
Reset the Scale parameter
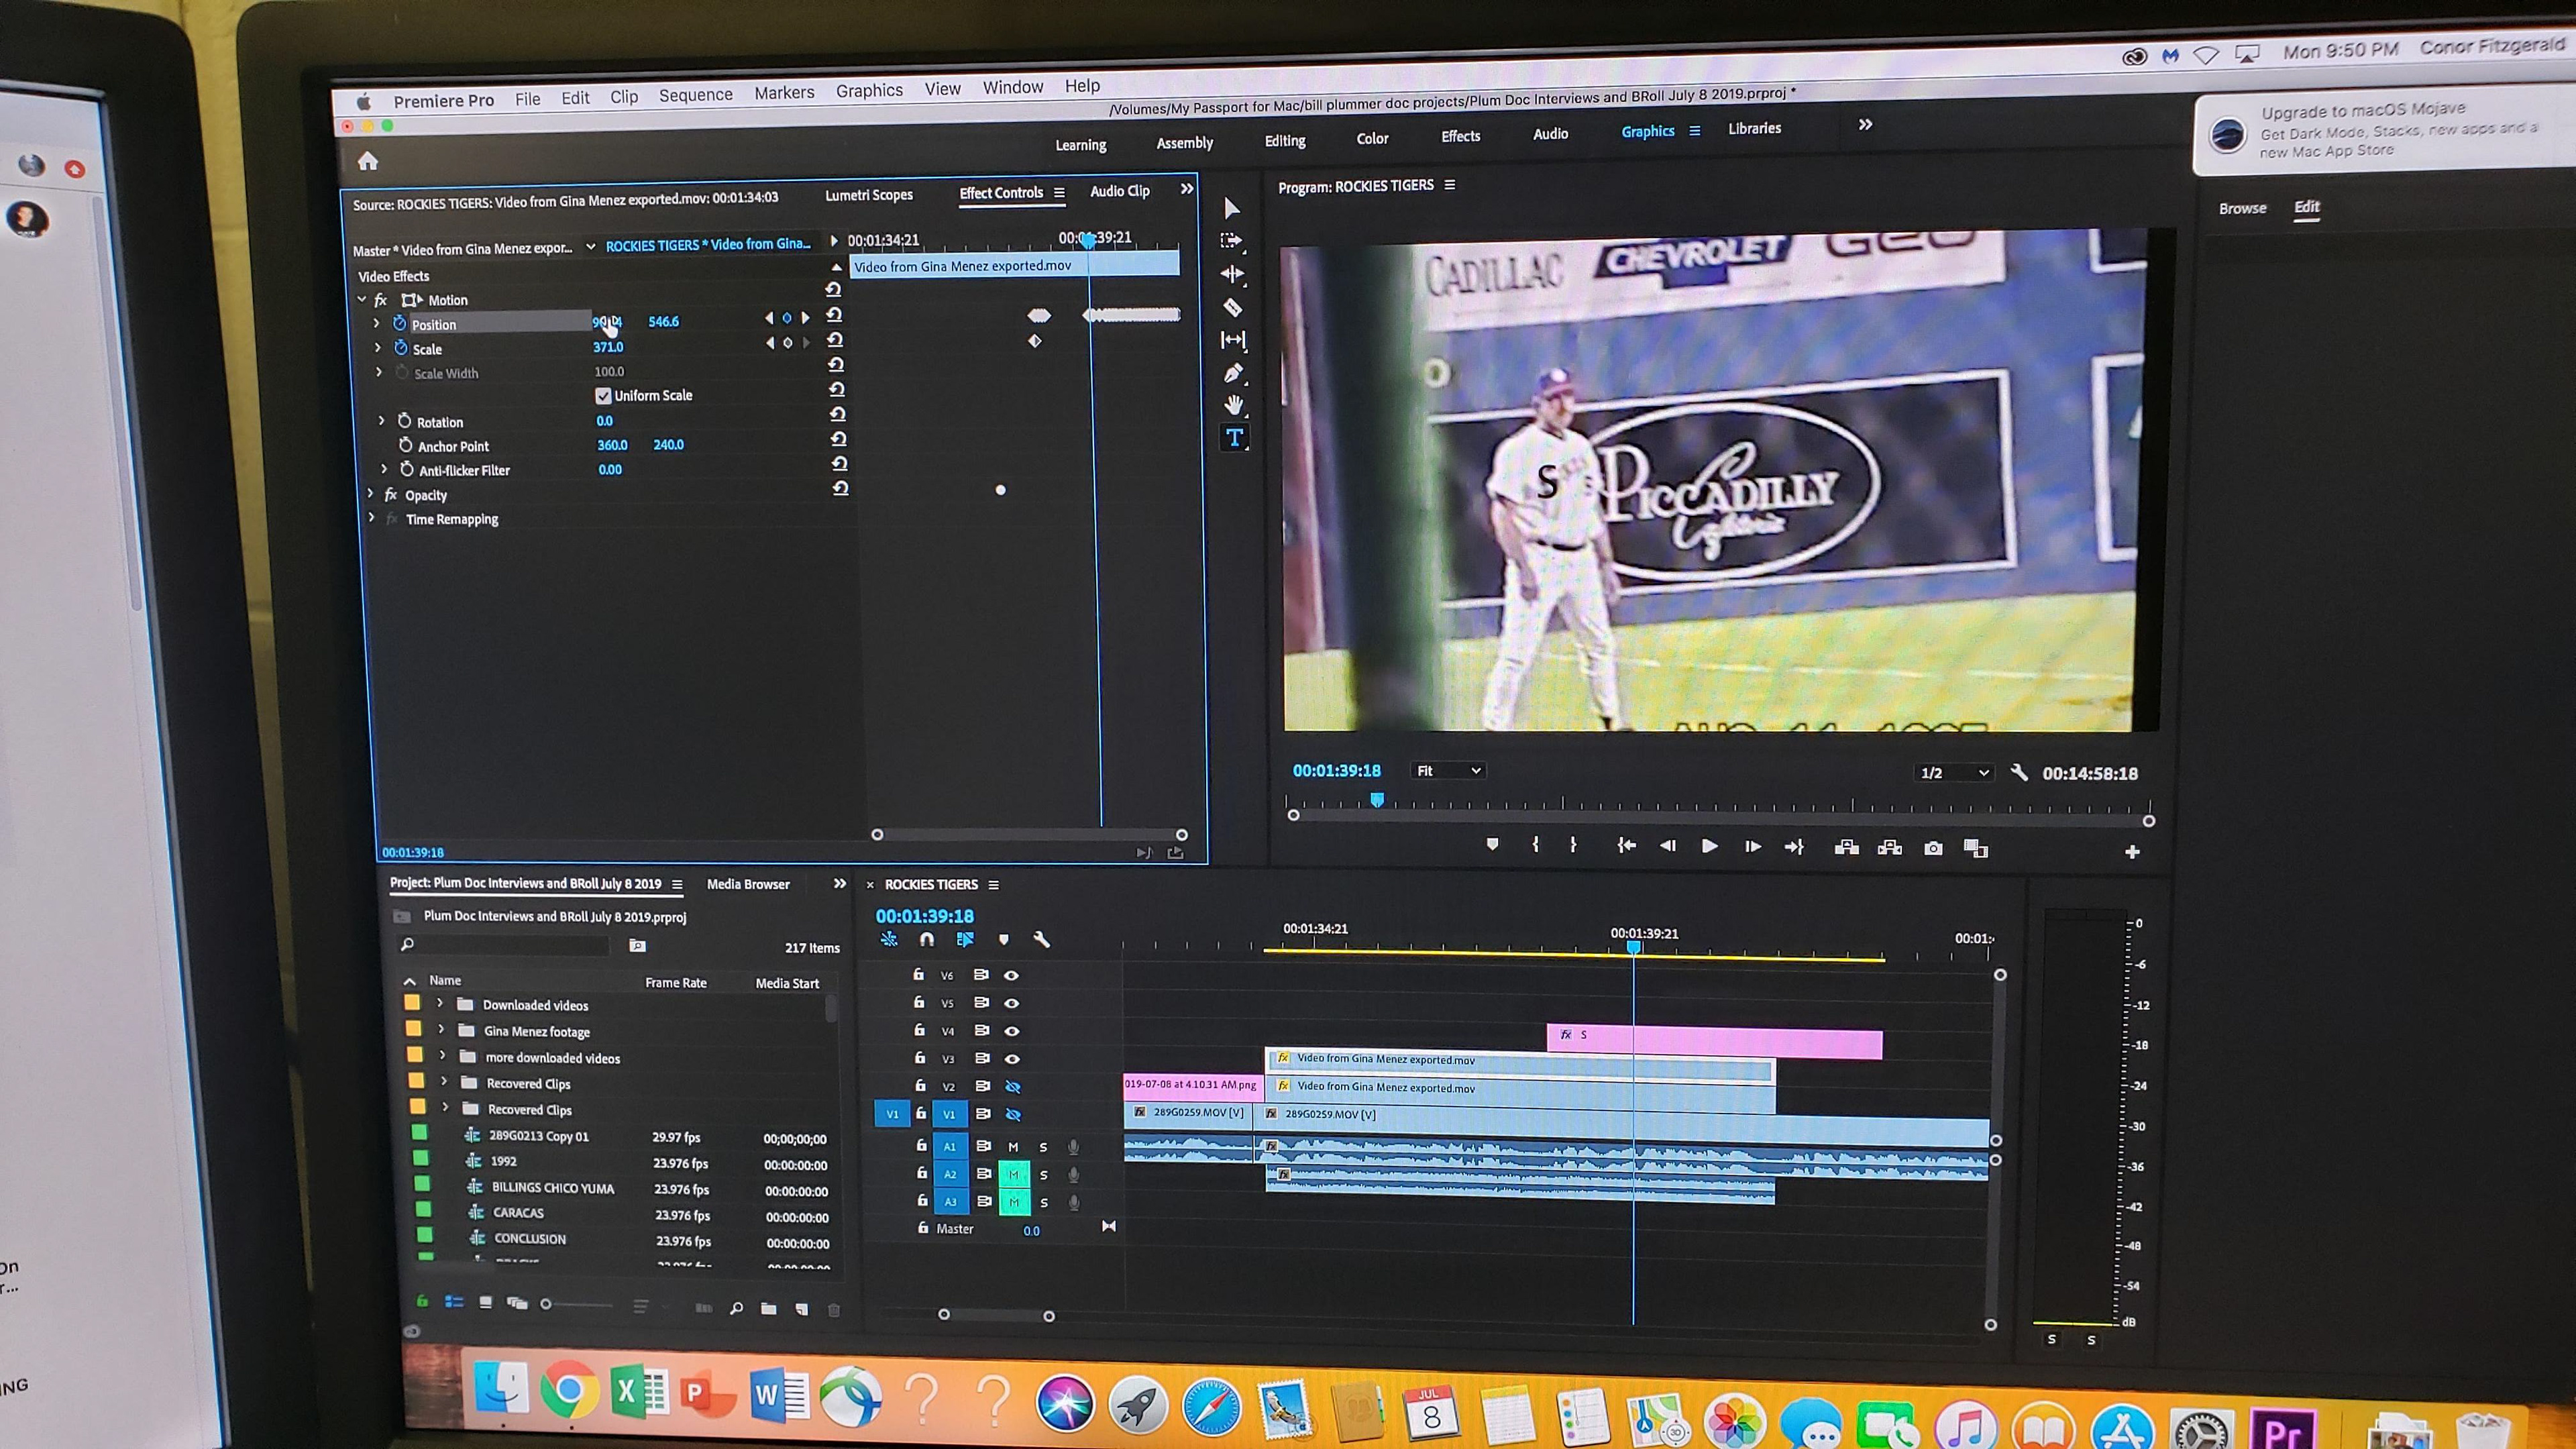pos(835,340)
